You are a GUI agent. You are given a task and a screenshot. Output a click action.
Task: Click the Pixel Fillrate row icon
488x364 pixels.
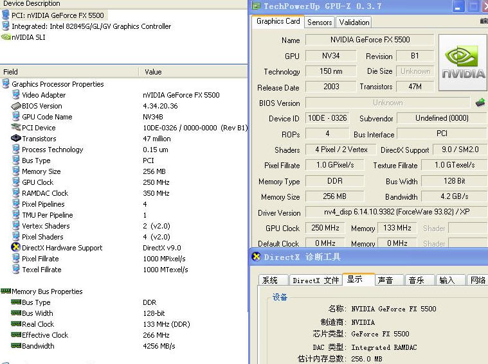click(x=16, y=258)
